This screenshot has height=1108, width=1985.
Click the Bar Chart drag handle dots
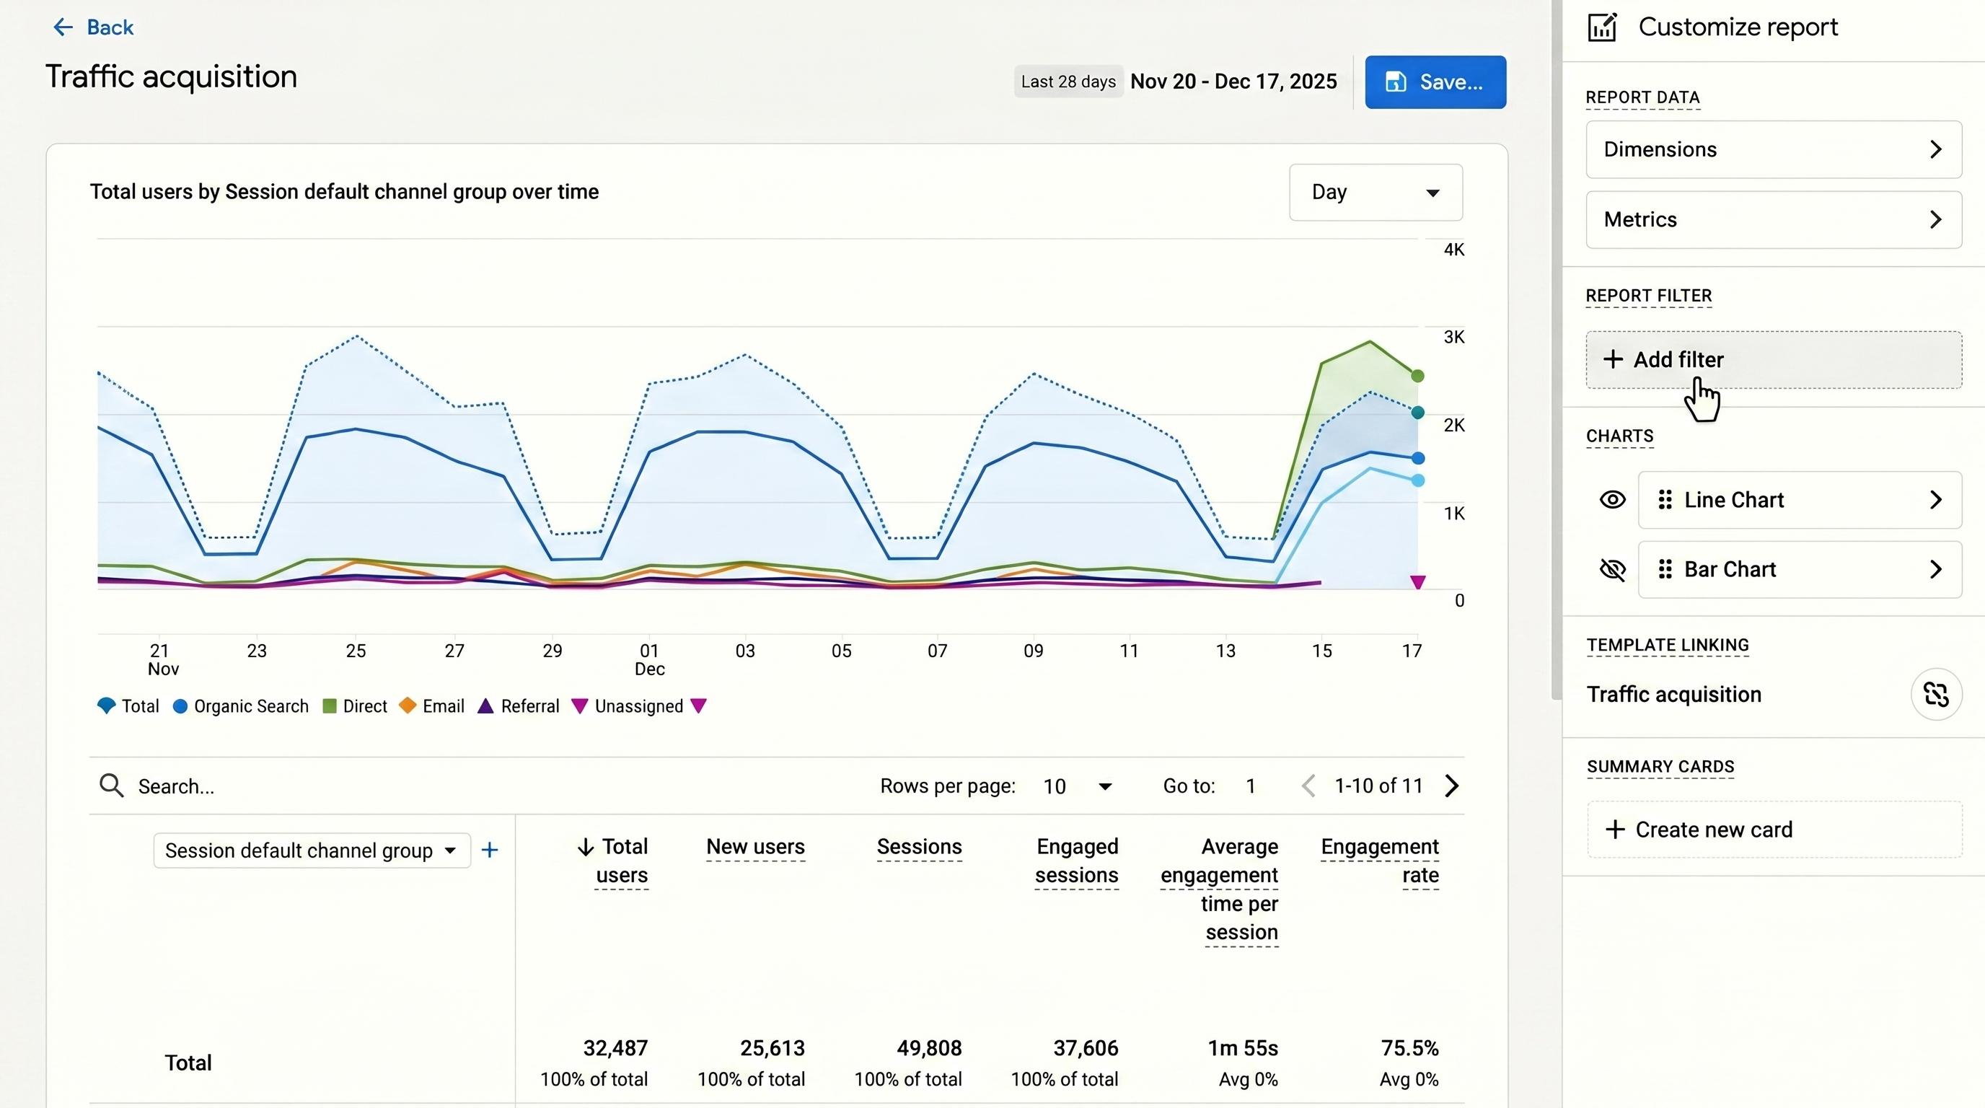click(x=1665, y=569)
